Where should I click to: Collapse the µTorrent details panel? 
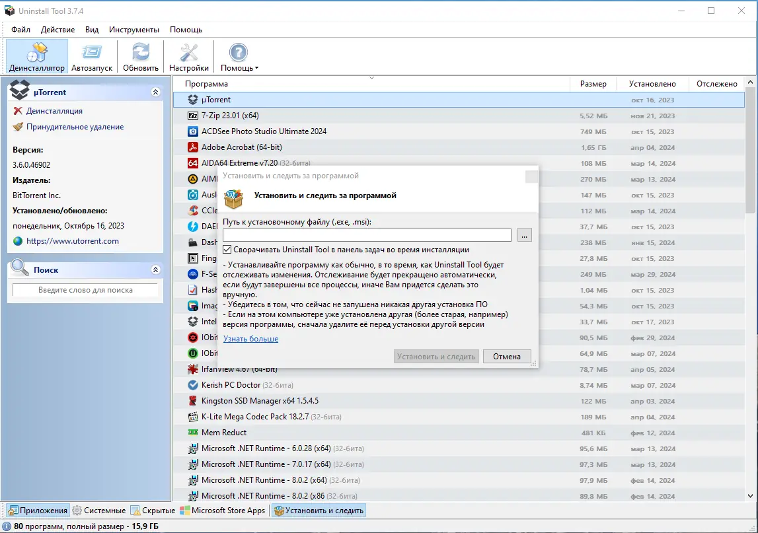pos(156,92)
